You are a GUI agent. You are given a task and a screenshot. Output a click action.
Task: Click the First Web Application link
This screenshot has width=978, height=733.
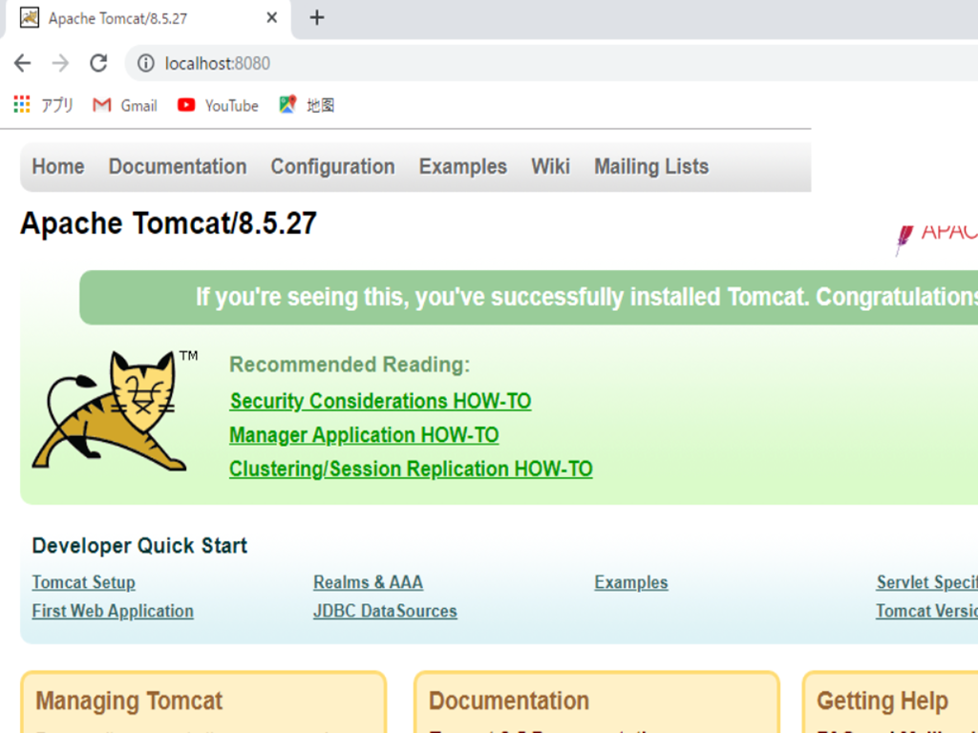[x=112, y=611]
